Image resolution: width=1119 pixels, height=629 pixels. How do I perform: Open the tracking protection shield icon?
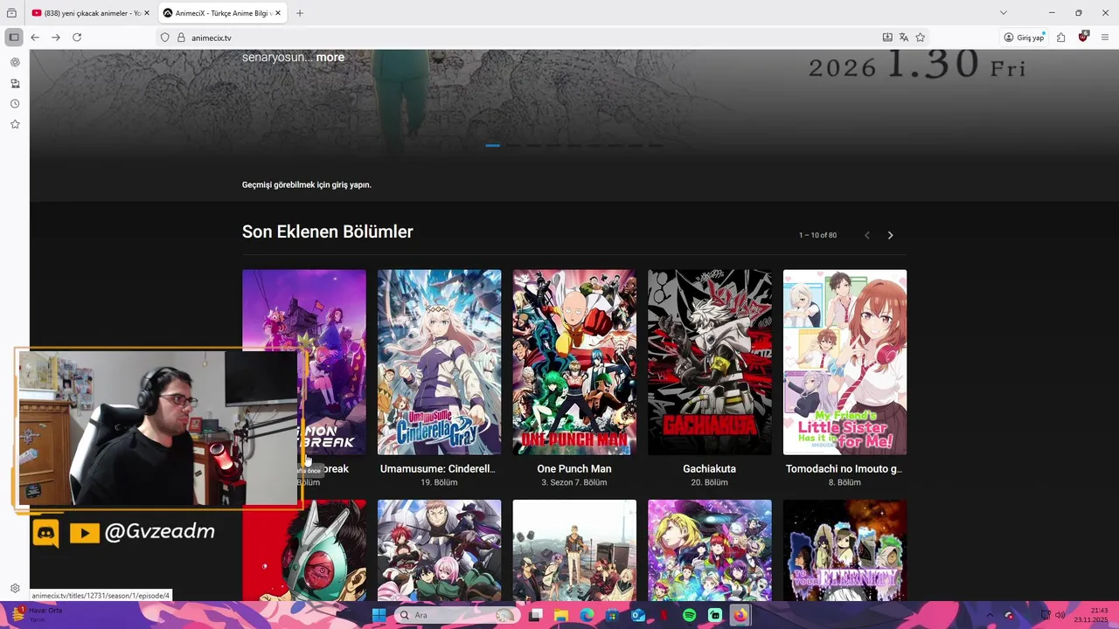point(164,38)
